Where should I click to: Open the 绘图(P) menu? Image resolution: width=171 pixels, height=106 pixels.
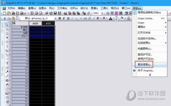(x=42, y=8)
